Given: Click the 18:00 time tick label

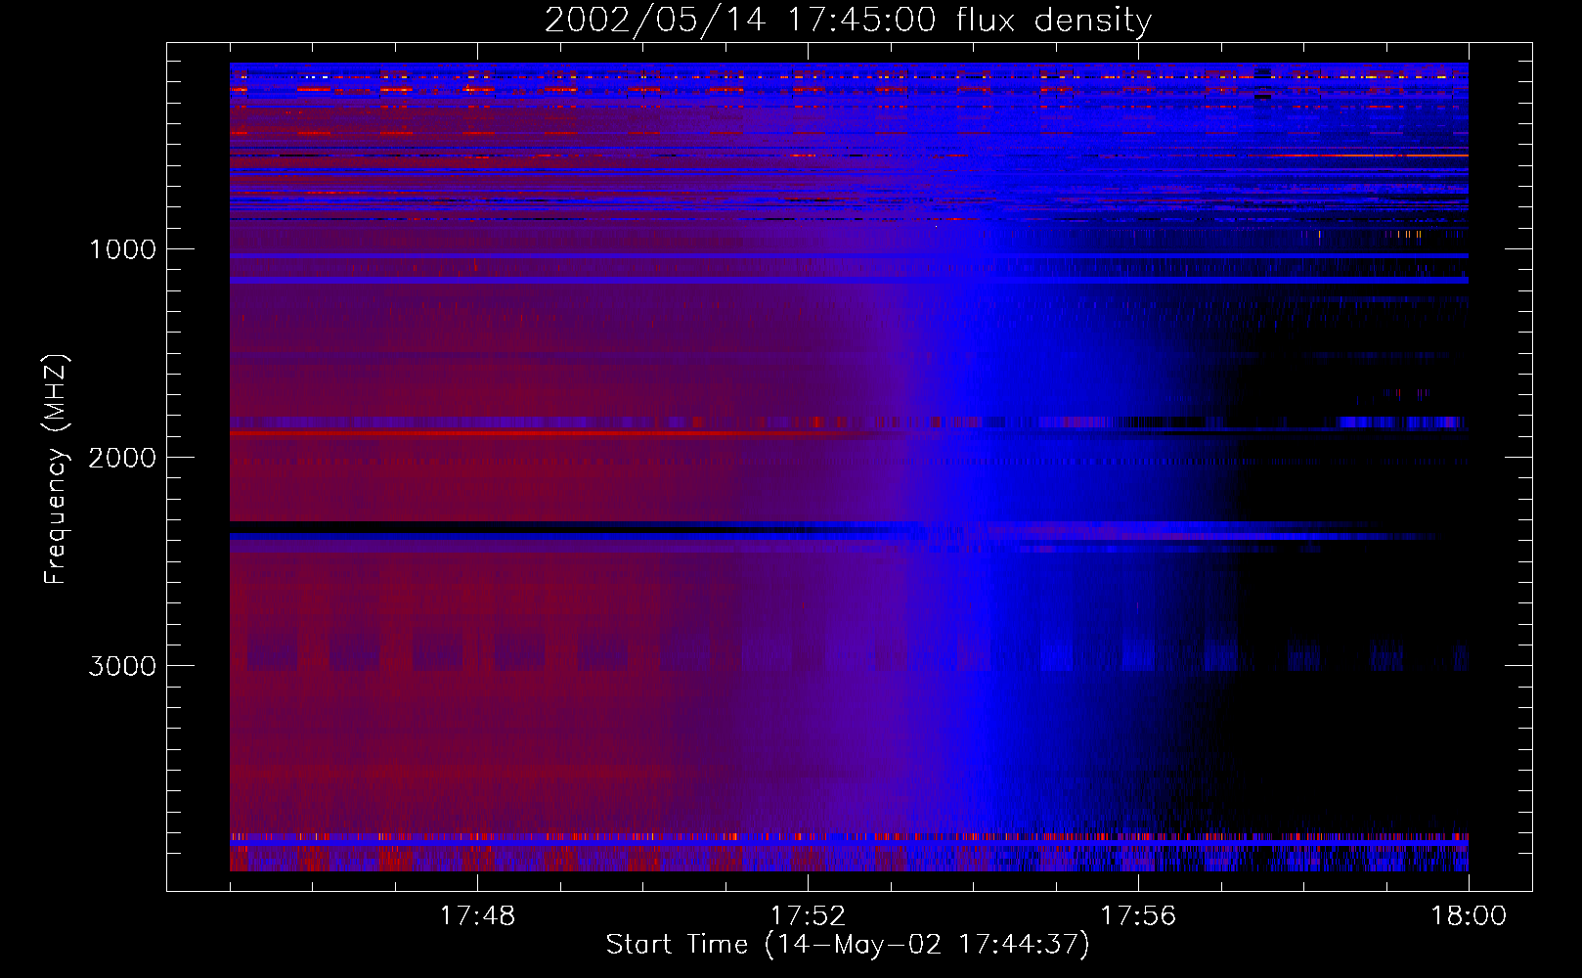Looking at the screenshot, I should (1469, 916).
